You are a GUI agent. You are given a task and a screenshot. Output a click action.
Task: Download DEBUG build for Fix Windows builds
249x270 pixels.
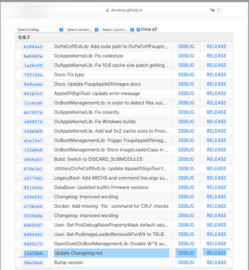click(x=186, y=122)
